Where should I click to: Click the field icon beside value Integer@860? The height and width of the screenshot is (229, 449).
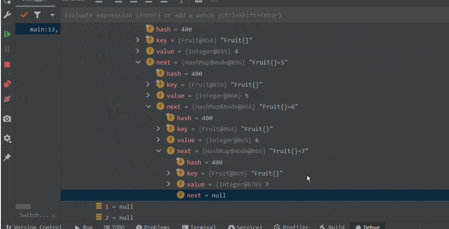[160, 95]
